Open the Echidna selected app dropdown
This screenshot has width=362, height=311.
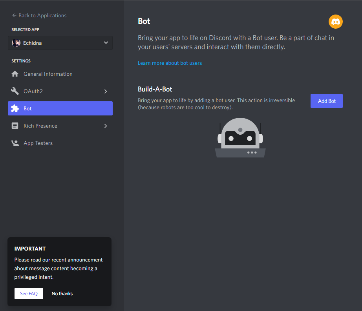pos(60,43)
